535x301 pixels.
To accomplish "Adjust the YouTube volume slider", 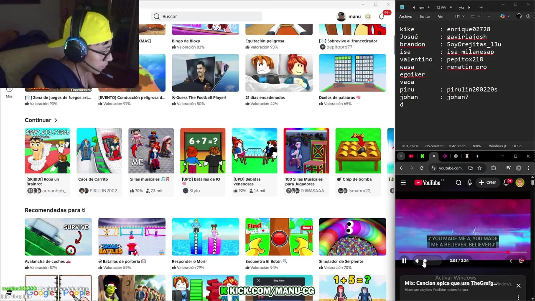I will [x=431, y=261].
